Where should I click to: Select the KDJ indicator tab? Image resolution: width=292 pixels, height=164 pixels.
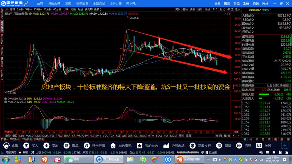(x=22, y=136)
